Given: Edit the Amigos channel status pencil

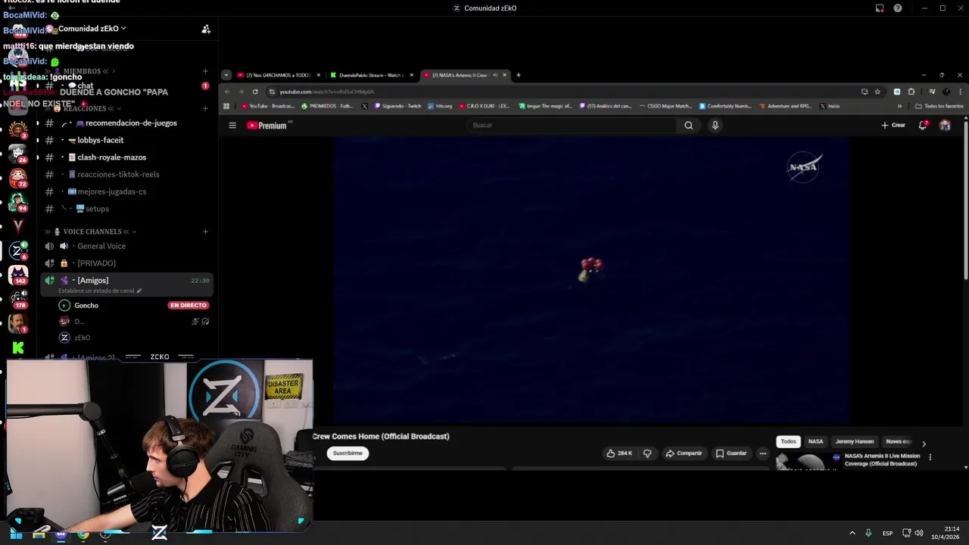Looking at the screenshot, I should [139, 291].
